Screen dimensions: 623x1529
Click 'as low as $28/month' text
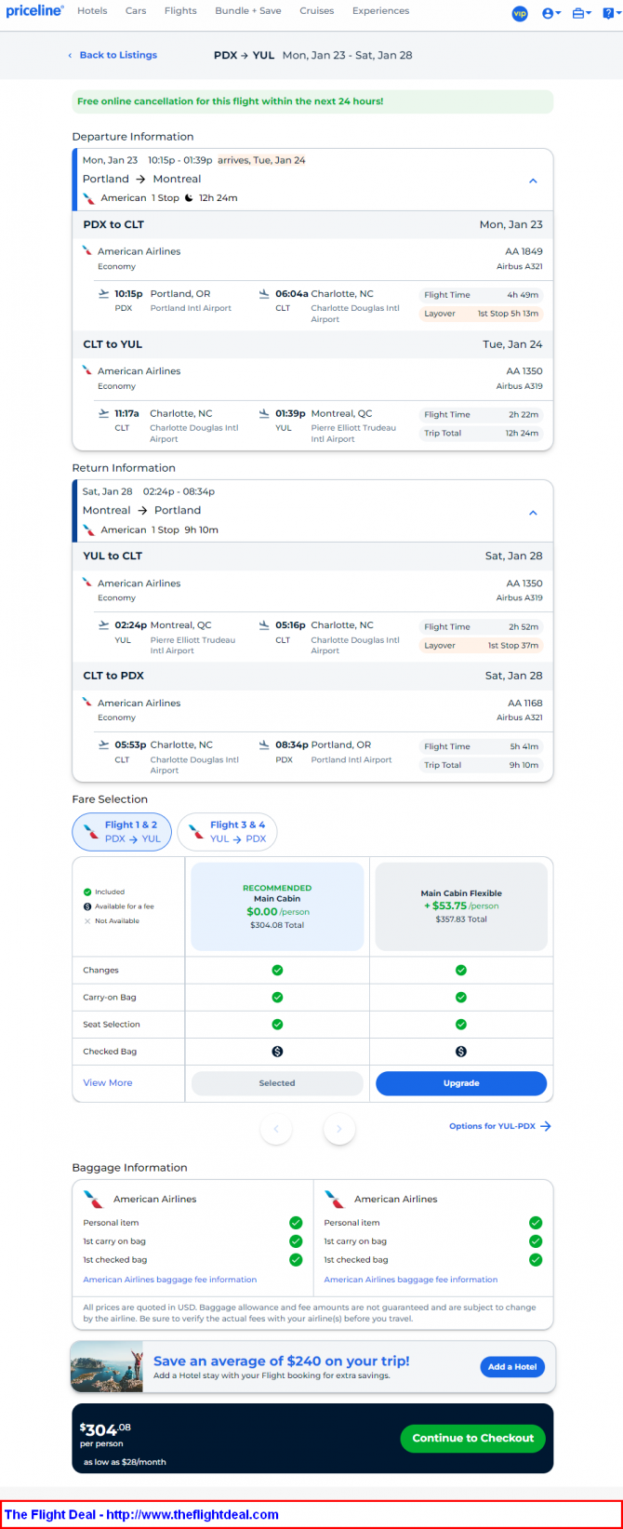coord(125,1462)
